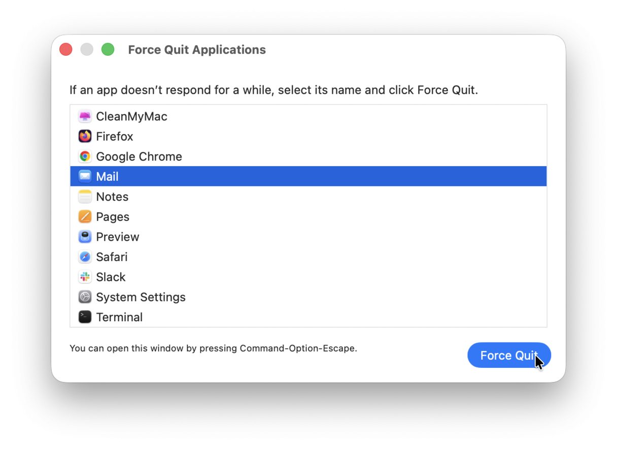The width and height of the screenshot is (617, 450).
Task: Click the Terminal app icon
Action: tap(85, 317)
